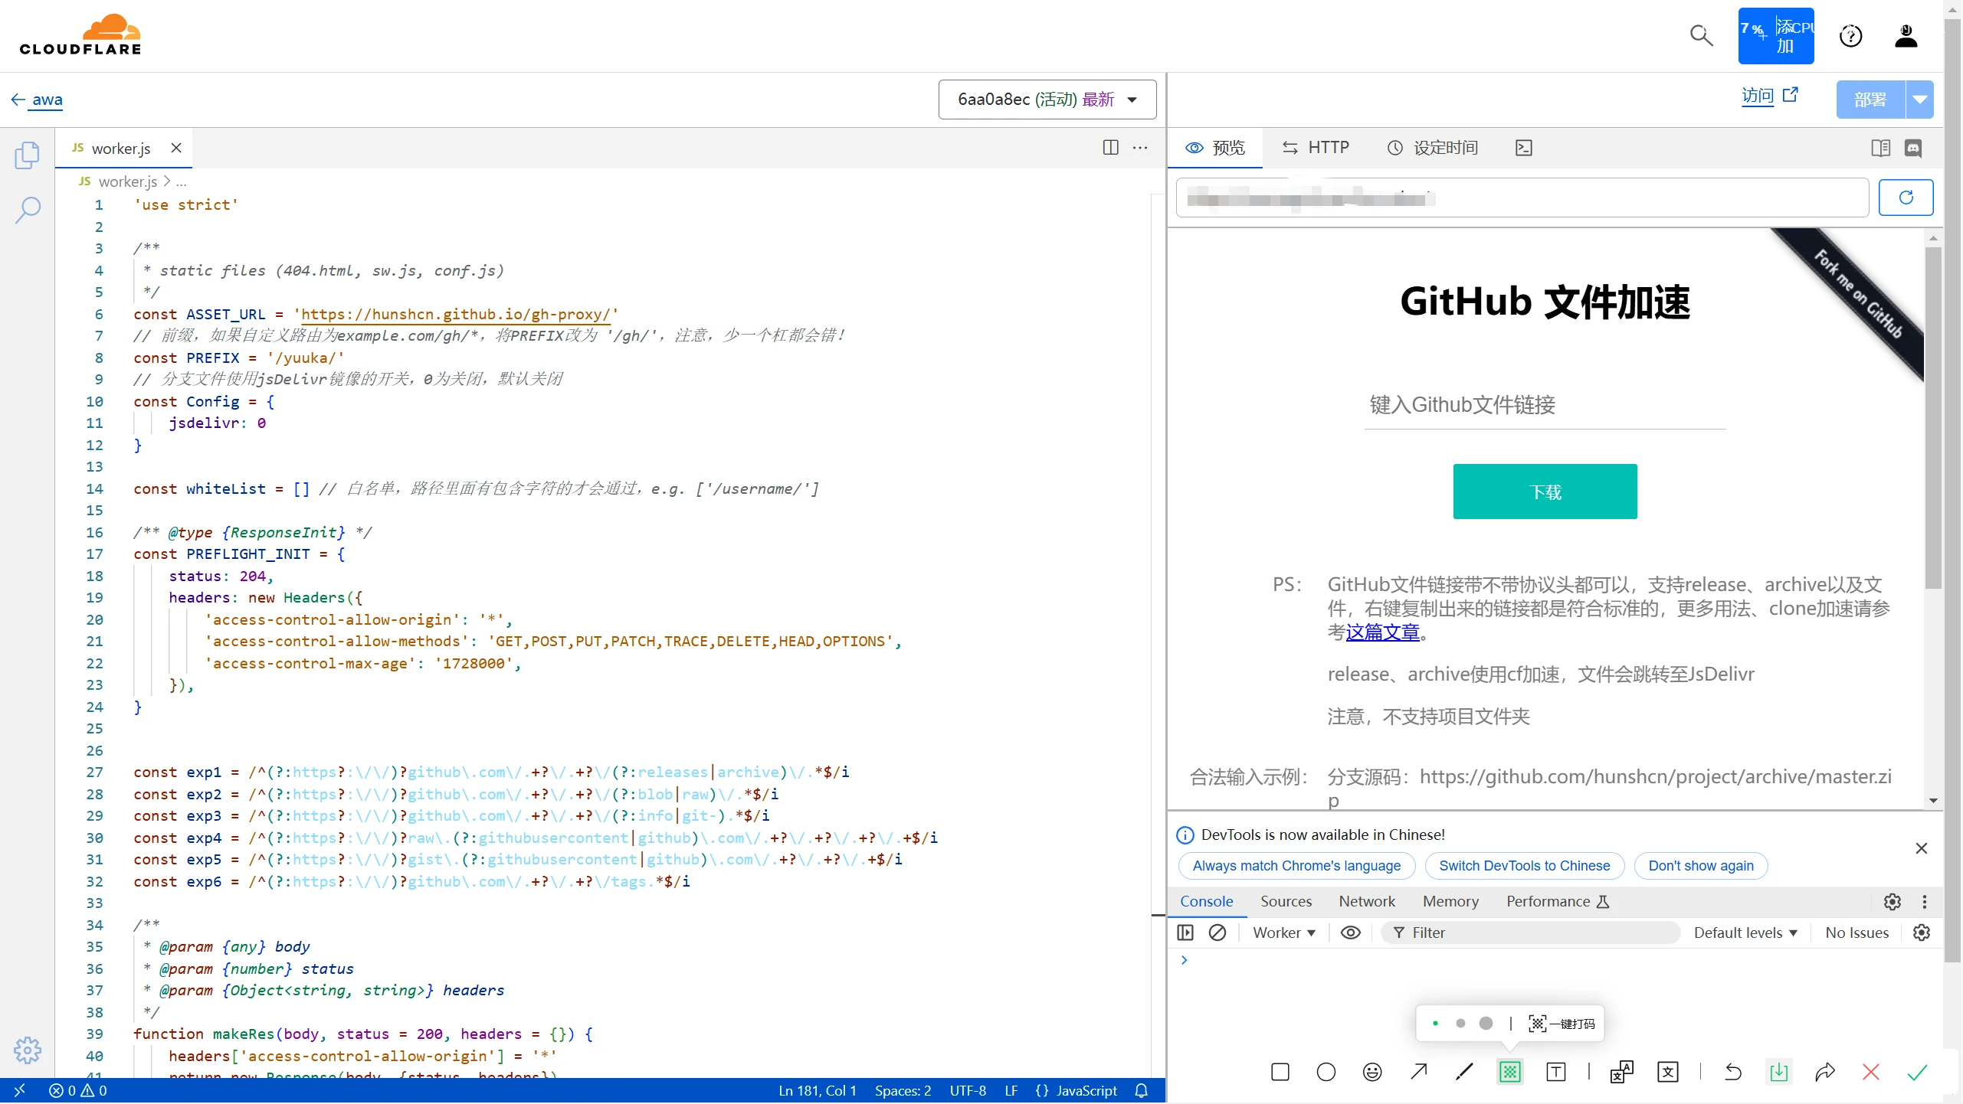Image resolution: width=1963 pixels, height=1104 pixels.
Task: Clear the console with the ban icon
Action: pyautogui.click(x=1217, y=933)
